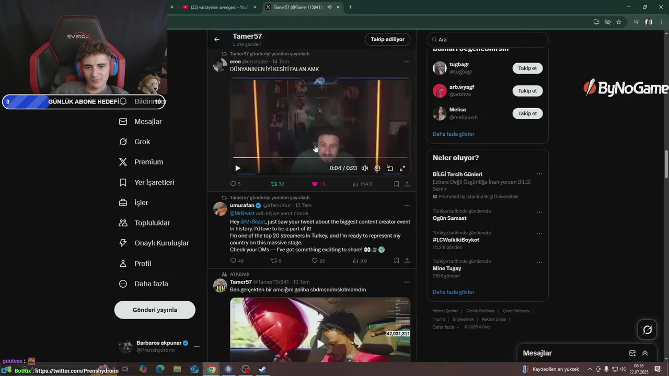Repost umurafan's post with 8 reposts
Image resolution: width=669 pixels, height=376 pixels.
tap(276, 261)
